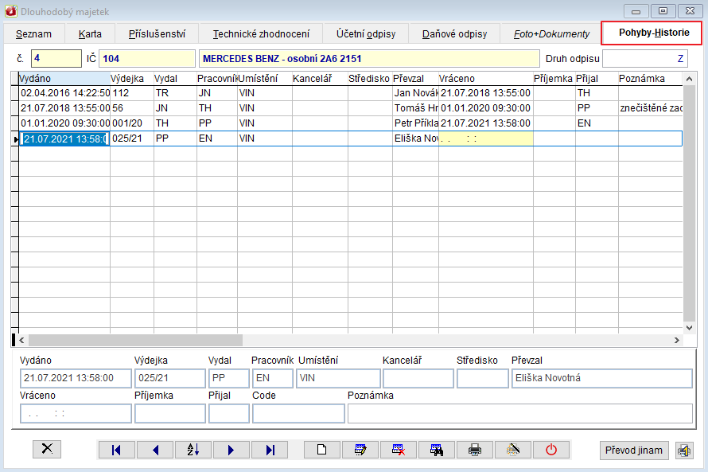Open the Foto+Dokumenty tab

point(551,34)
